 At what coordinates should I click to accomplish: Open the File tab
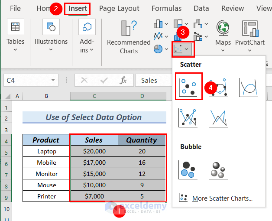coord(15,8)
